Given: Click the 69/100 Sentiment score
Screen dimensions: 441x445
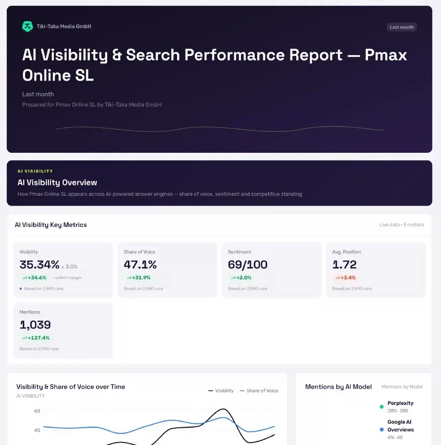Looking at the screenshot, I should point(247,265).
